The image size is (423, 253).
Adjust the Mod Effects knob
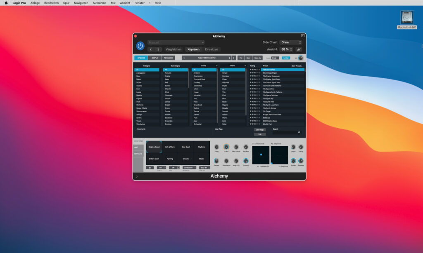(236, 147)
